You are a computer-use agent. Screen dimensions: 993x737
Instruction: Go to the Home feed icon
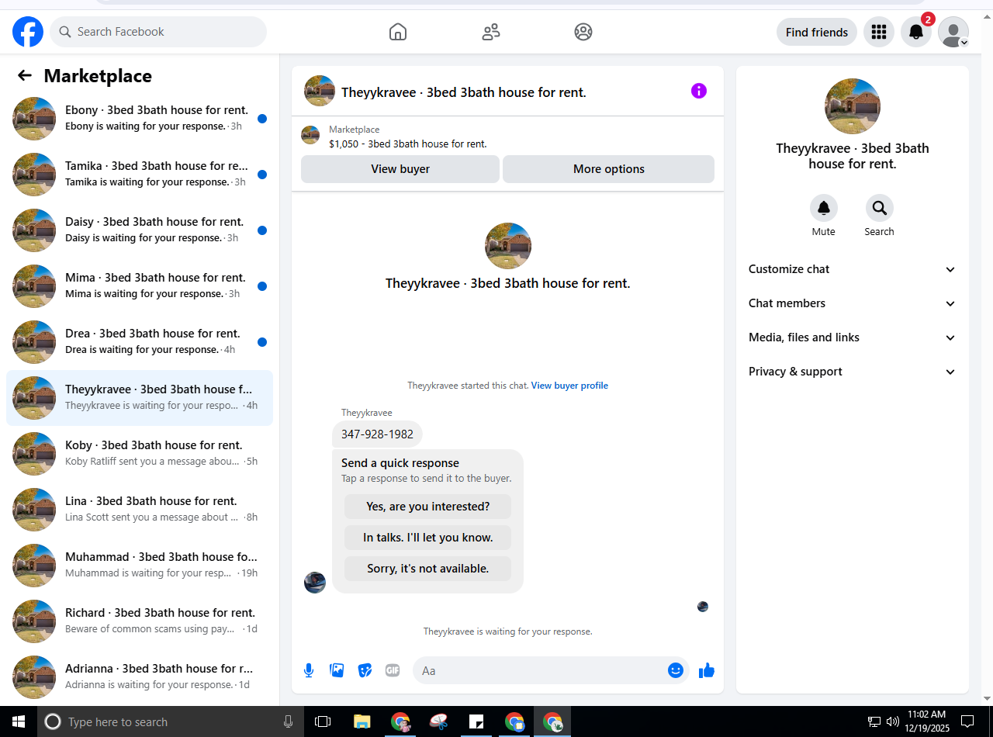(x=398, y=32)
